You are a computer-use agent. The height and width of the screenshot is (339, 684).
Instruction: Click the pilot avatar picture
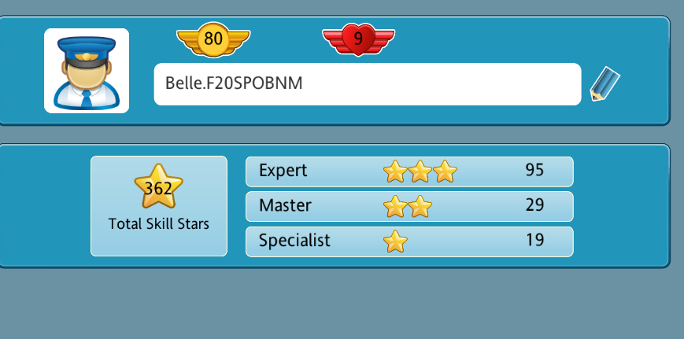(x=87, y=71)
